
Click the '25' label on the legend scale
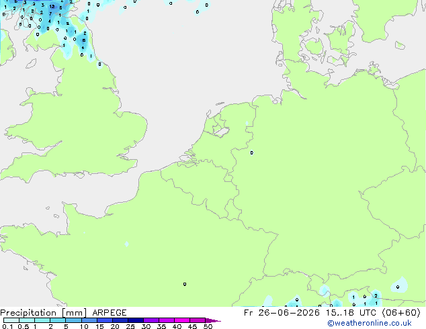(130, 326)
